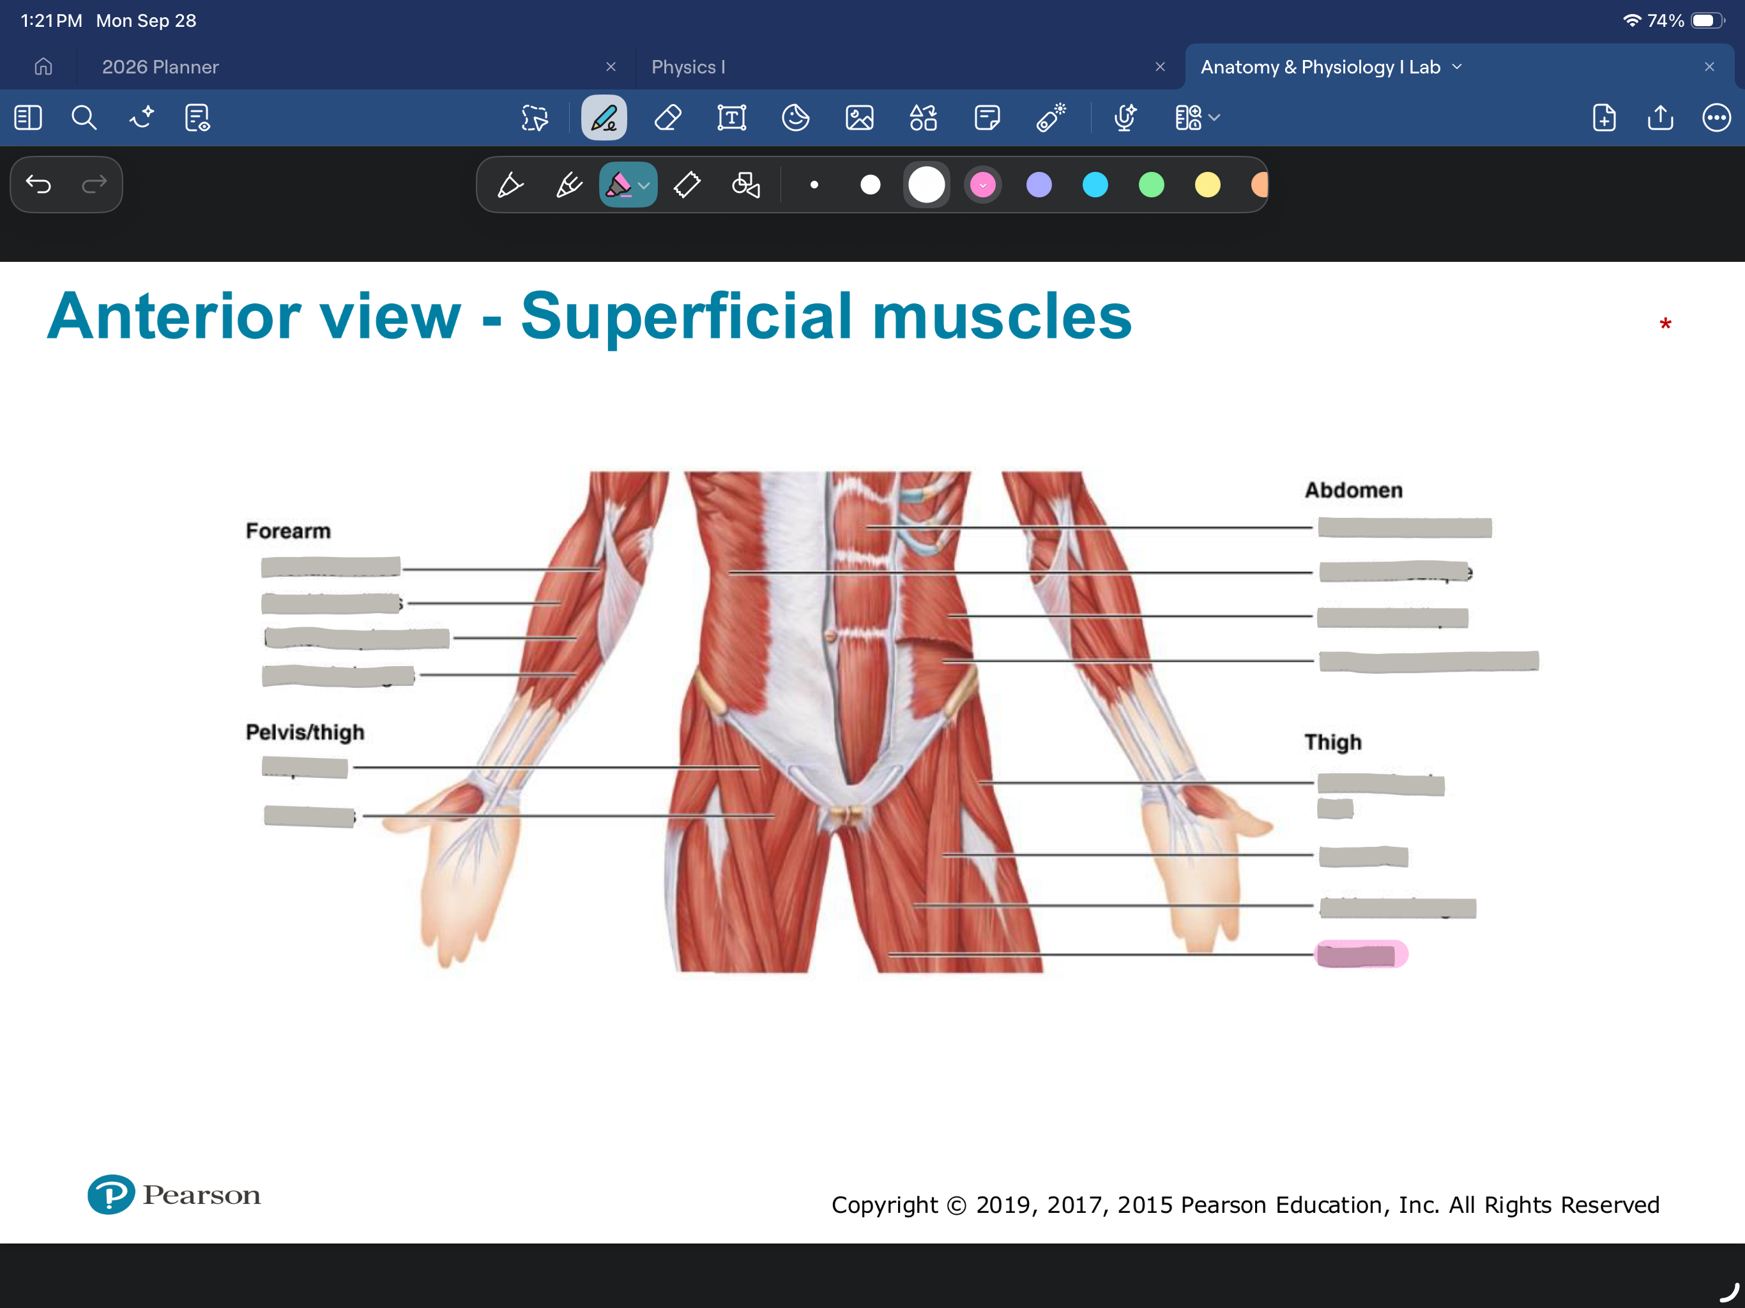1745x1308 pixels.
Task: Open the share and export button
Action: pyautogui.click(x=1660, y=118)
